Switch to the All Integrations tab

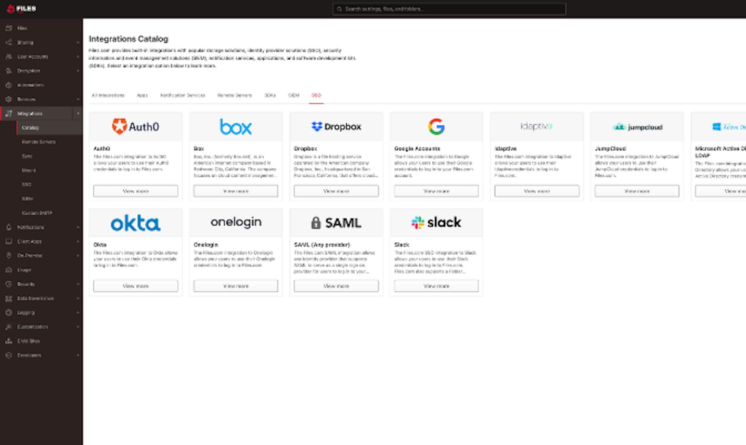coord(108,95)
